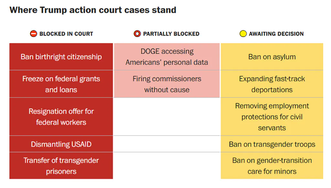The height and width of the screenshot is (188, 331).
Task: Click Resignation offer for federal workers
Action: (x=61, y=117)
